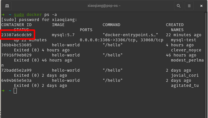This screenshot has width=208, height=118.
Task: Open a new terminal tab
Action: coord(7,6)
